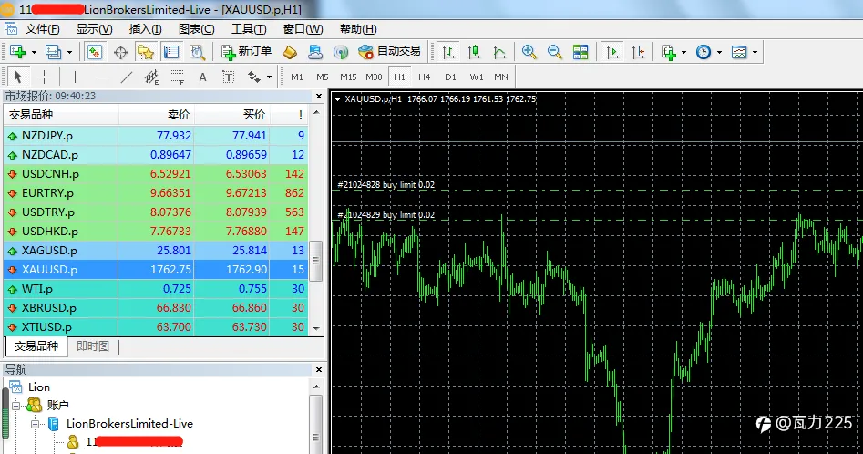Zoom out of the chart
863x454 pixels.
[x=555, y=52]
